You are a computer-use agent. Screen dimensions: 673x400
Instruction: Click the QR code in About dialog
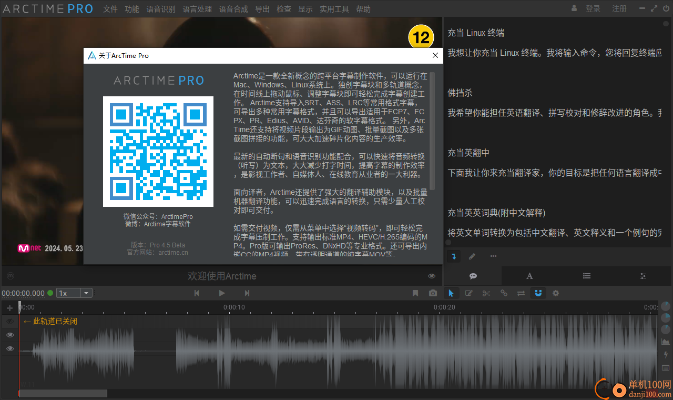(x=158, y=152)
